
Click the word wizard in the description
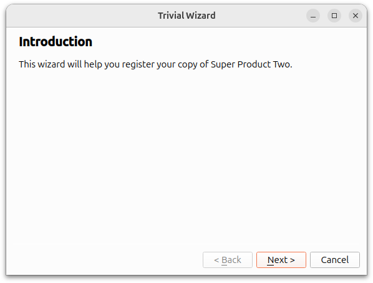click(x=51, y=64)
